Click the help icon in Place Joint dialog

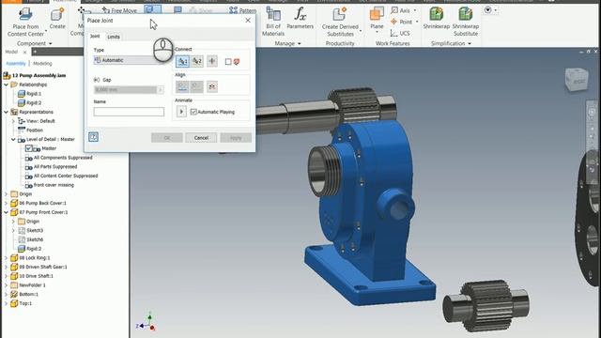click(x=93, y=137)
